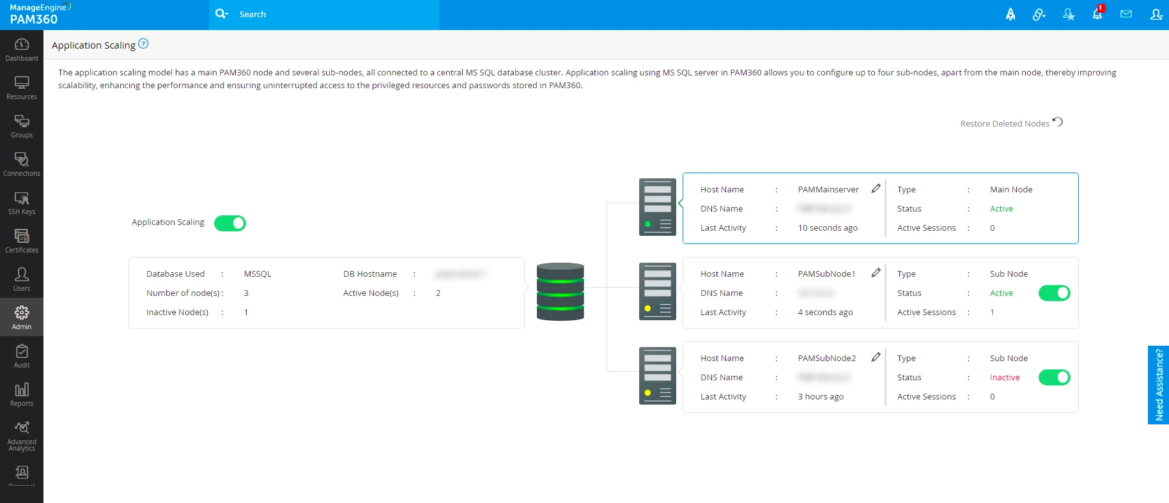The height and width of the screenshot is (503, 1169).
Task: Click the '10 seconds ago' last activity
Action: point(828,228)
